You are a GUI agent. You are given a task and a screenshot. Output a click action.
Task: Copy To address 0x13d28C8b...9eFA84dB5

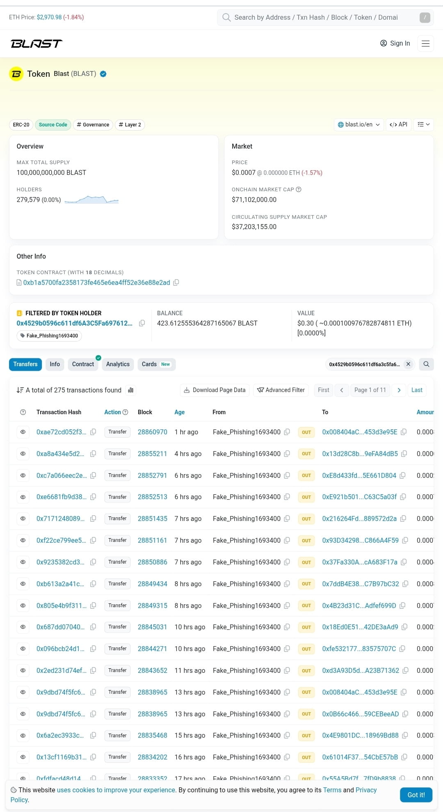(x=404, y=454)
